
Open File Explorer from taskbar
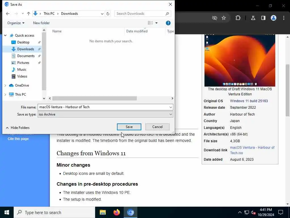103,212
